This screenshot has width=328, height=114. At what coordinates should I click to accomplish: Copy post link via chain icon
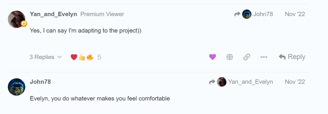pos(247,57)
